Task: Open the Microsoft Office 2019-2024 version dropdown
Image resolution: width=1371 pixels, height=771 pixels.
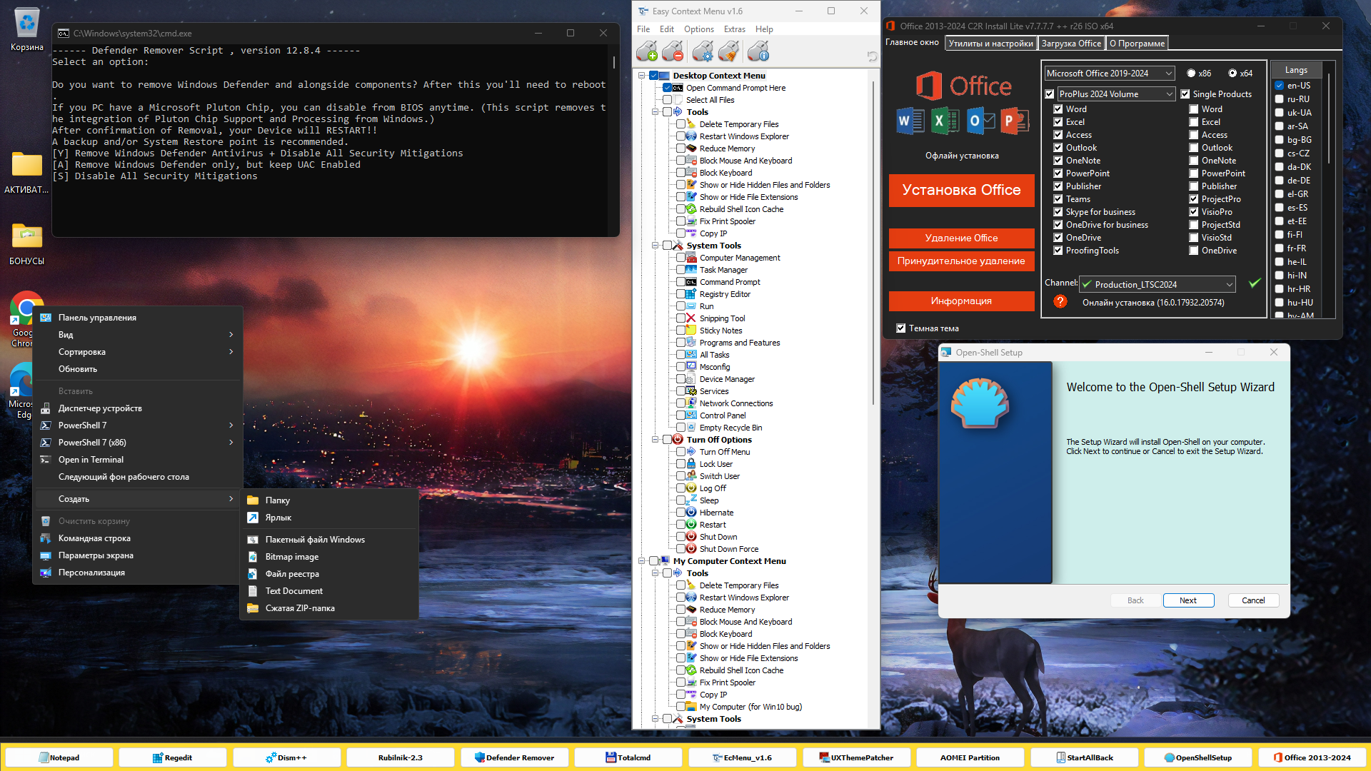Action: pos(1110,73)
